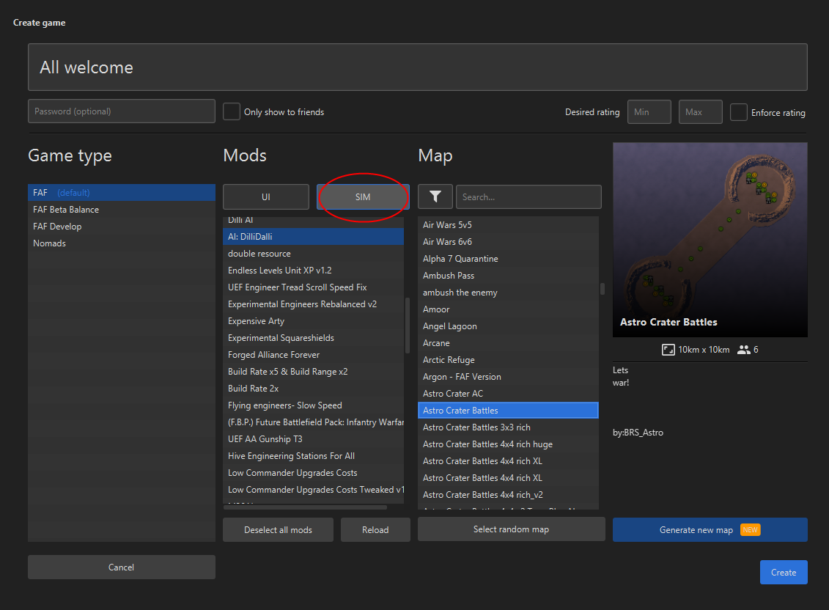Viewport: 829px width, 610px height.
Task: Select Experimental Engineers Rebalanced v2 mod
Action: click(313, 304)
